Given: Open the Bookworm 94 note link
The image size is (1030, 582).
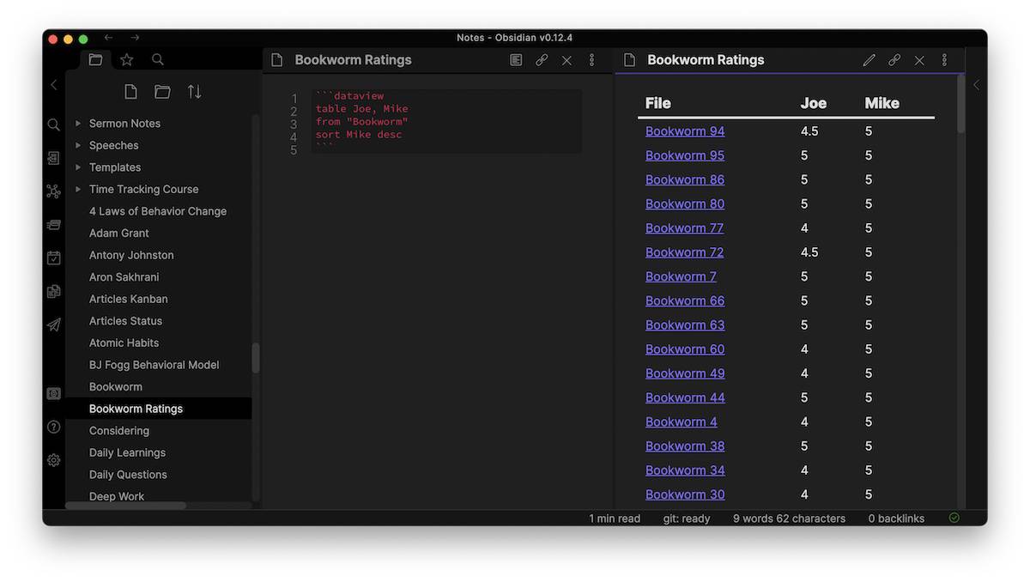Looking at the screenshot, I should (x=684, y=130).
